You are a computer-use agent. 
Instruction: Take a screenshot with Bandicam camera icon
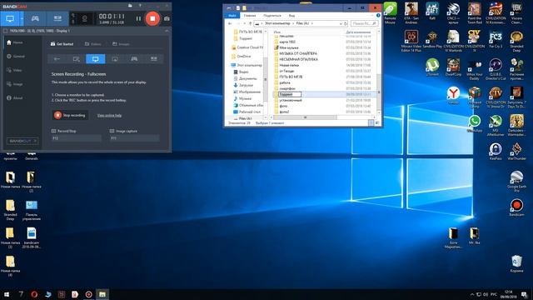click(167, 18)
